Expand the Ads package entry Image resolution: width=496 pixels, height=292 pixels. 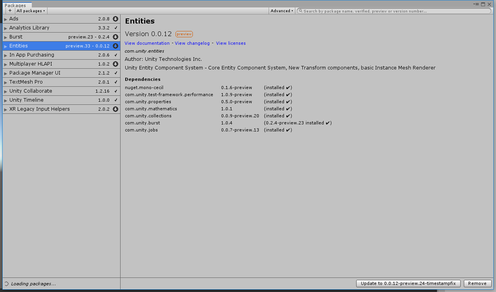pyautogui.click(x=5, y=18)
